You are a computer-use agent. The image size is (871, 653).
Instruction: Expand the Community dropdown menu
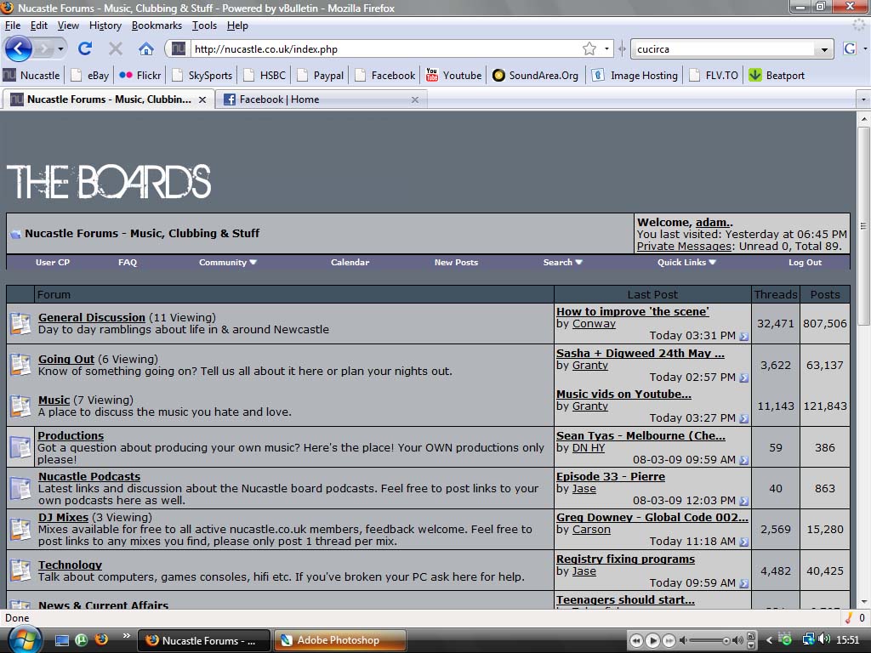point(228,263)
